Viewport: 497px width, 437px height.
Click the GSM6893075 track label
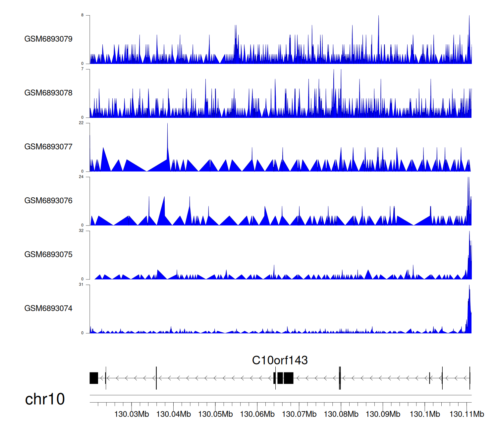[48, 254]
